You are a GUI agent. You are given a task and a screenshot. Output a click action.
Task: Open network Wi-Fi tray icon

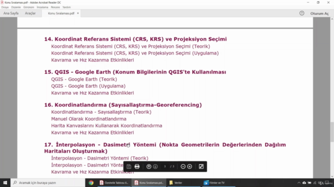click(315, 183)
